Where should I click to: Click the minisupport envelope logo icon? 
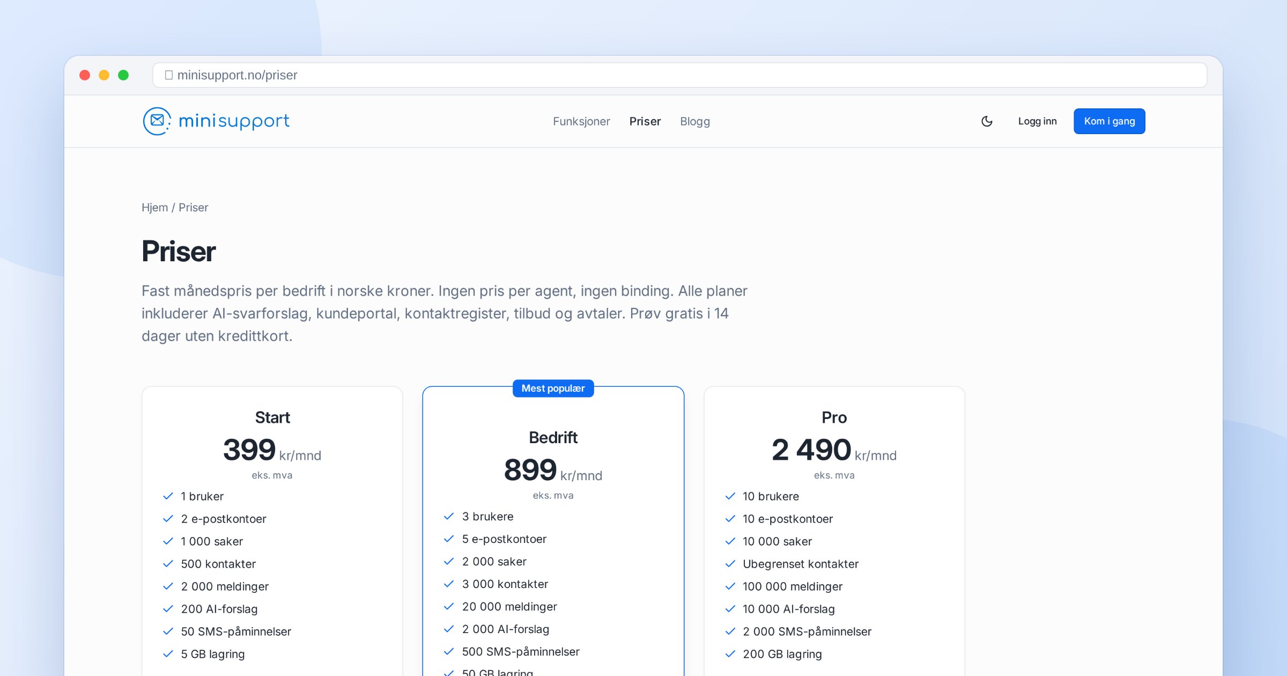click(157, 121)
